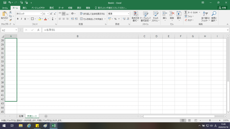Open conditional formatting 条件付き書式
The height and width of the screenshot is (129, 230).
(135, 16)
